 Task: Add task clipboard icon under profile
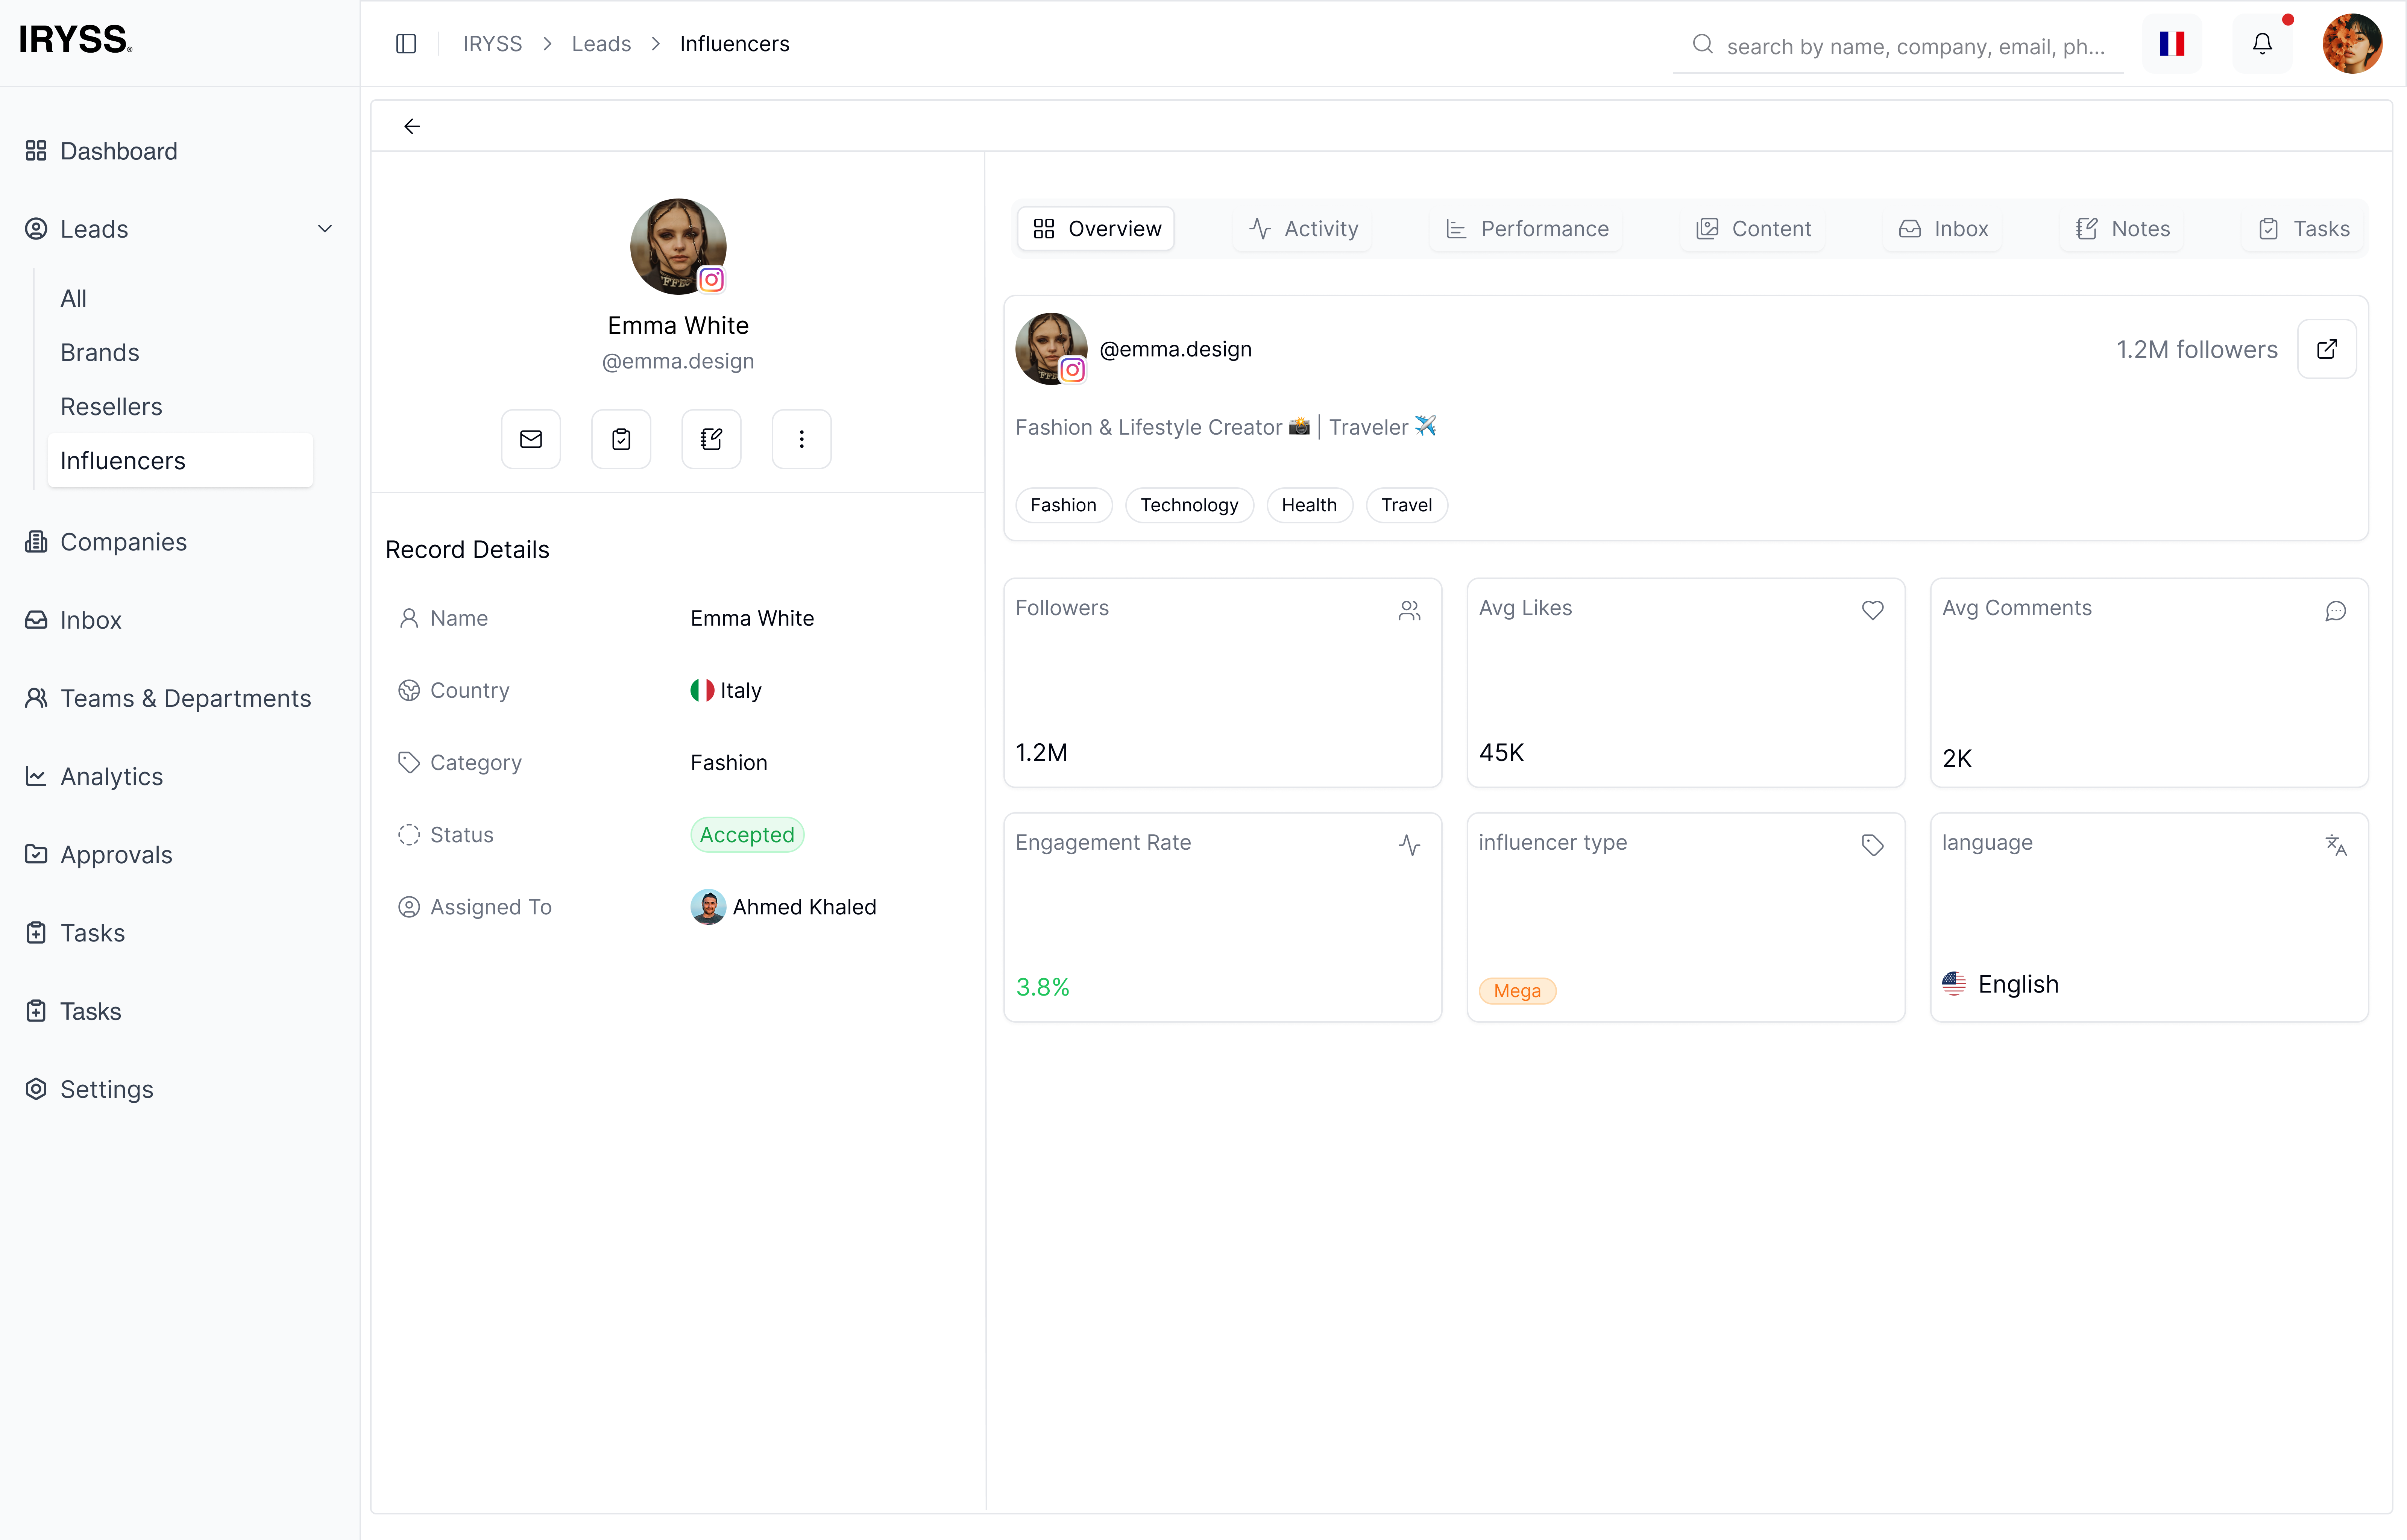tap(621, 439)
